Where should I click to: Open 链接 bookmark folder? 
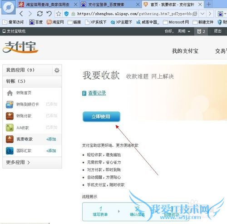(74, 22)
